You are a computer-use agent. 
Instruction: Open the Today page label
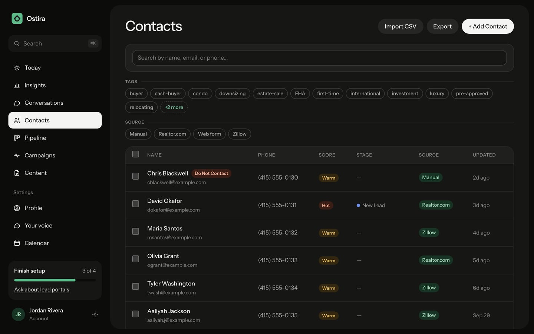point(33,68)
